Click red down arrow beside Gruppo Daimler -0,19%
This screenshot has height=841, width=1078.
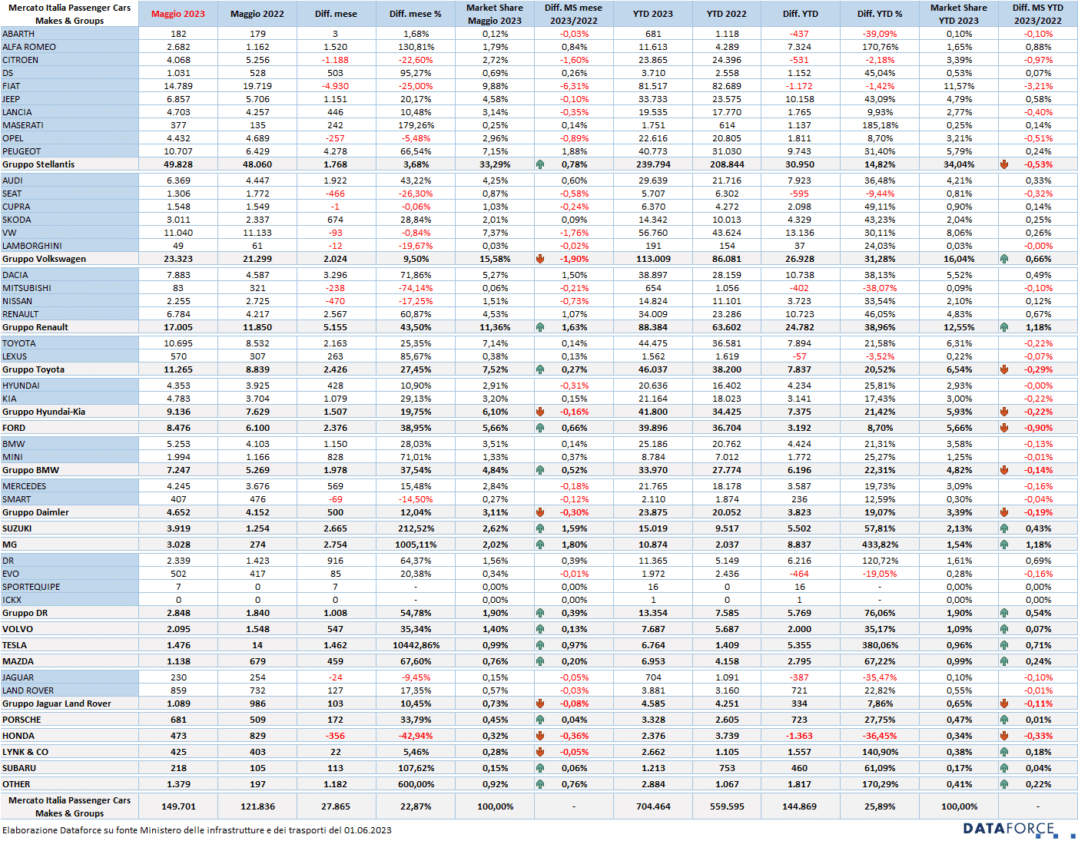tap(1003, 512)
